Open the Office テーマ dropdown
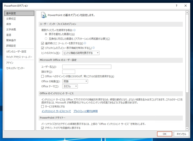 (x=70, y=86)
